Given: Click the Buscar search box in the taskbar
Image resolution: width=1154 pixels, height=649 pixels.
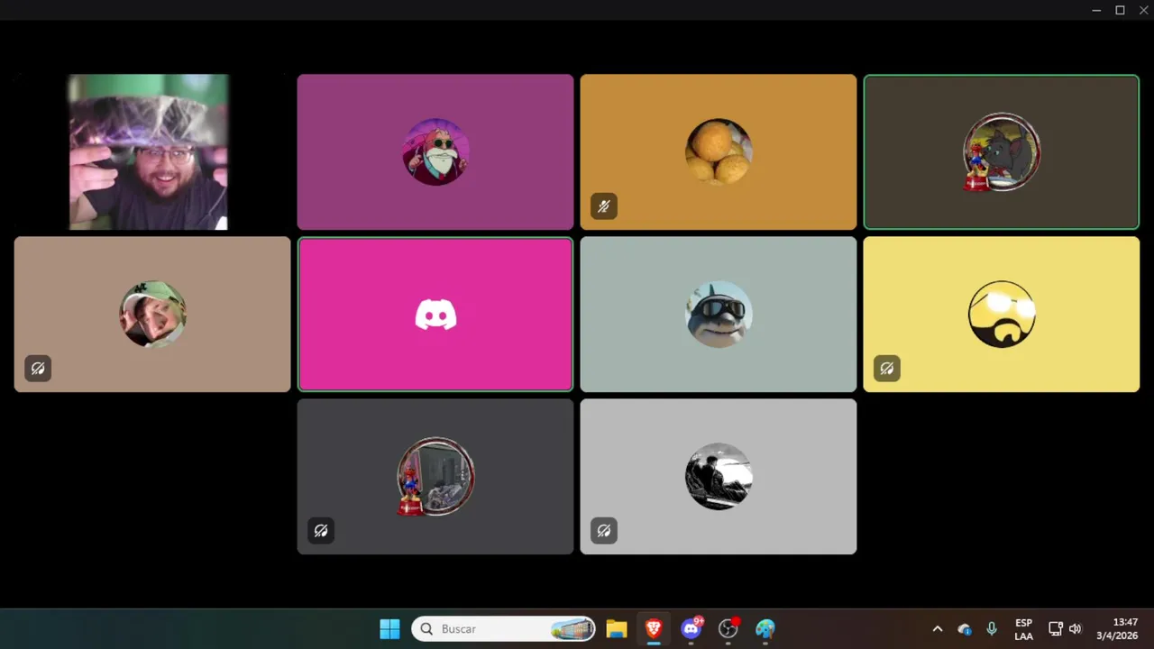Looking at the screenshot, I should click(503, 629).
